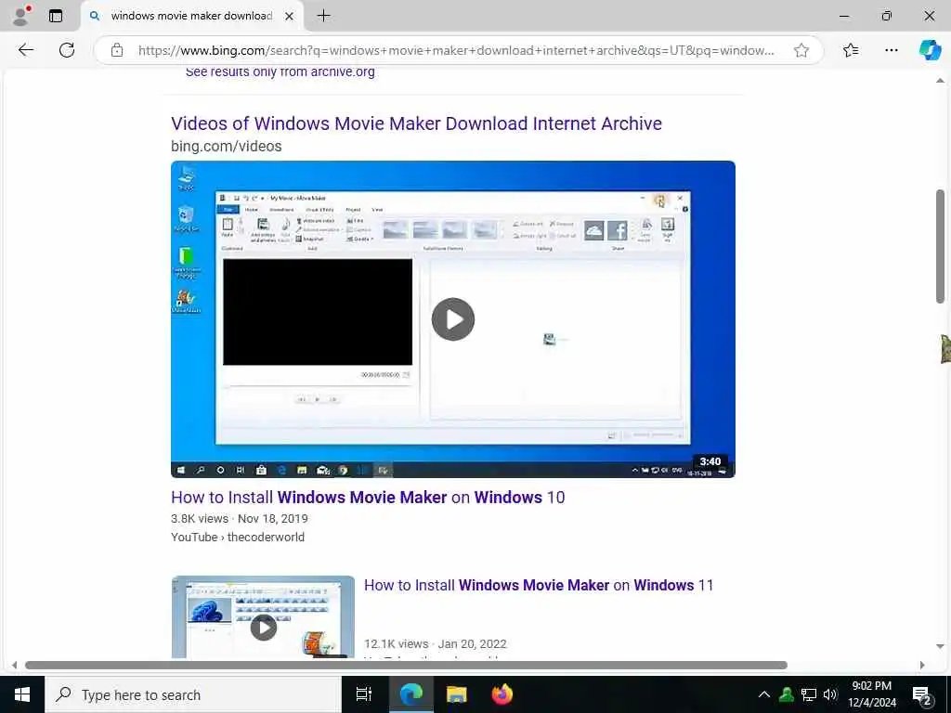Click scroll right arrow on horizontal scrollbar
The width and height of the screenshot is (951, 713).
click(922, 665)
